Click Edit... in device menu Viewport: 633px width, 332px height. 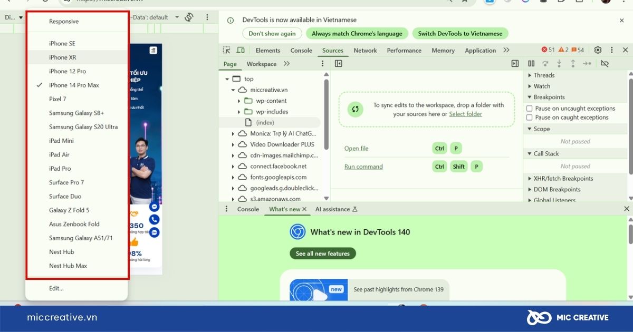click(x=76, y=289)
